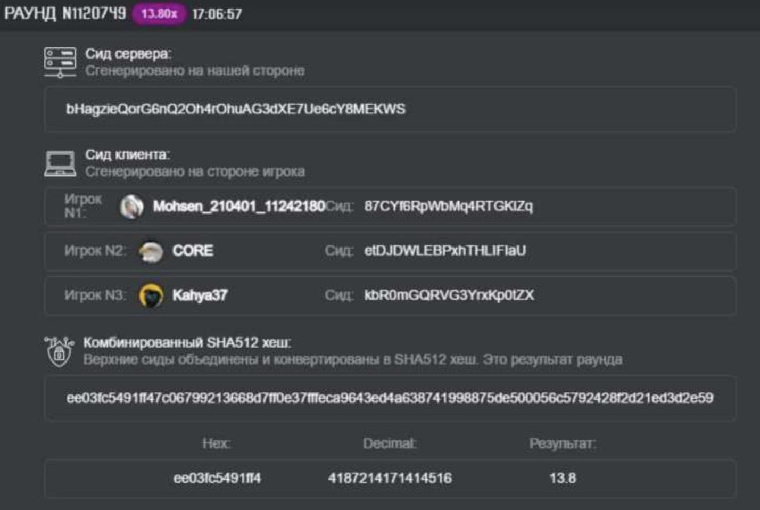Click the Mohsen_210401_11242180 player name
Image resolution: width=760 pixels, height=510 pixels.
click(x=239, y=207)
